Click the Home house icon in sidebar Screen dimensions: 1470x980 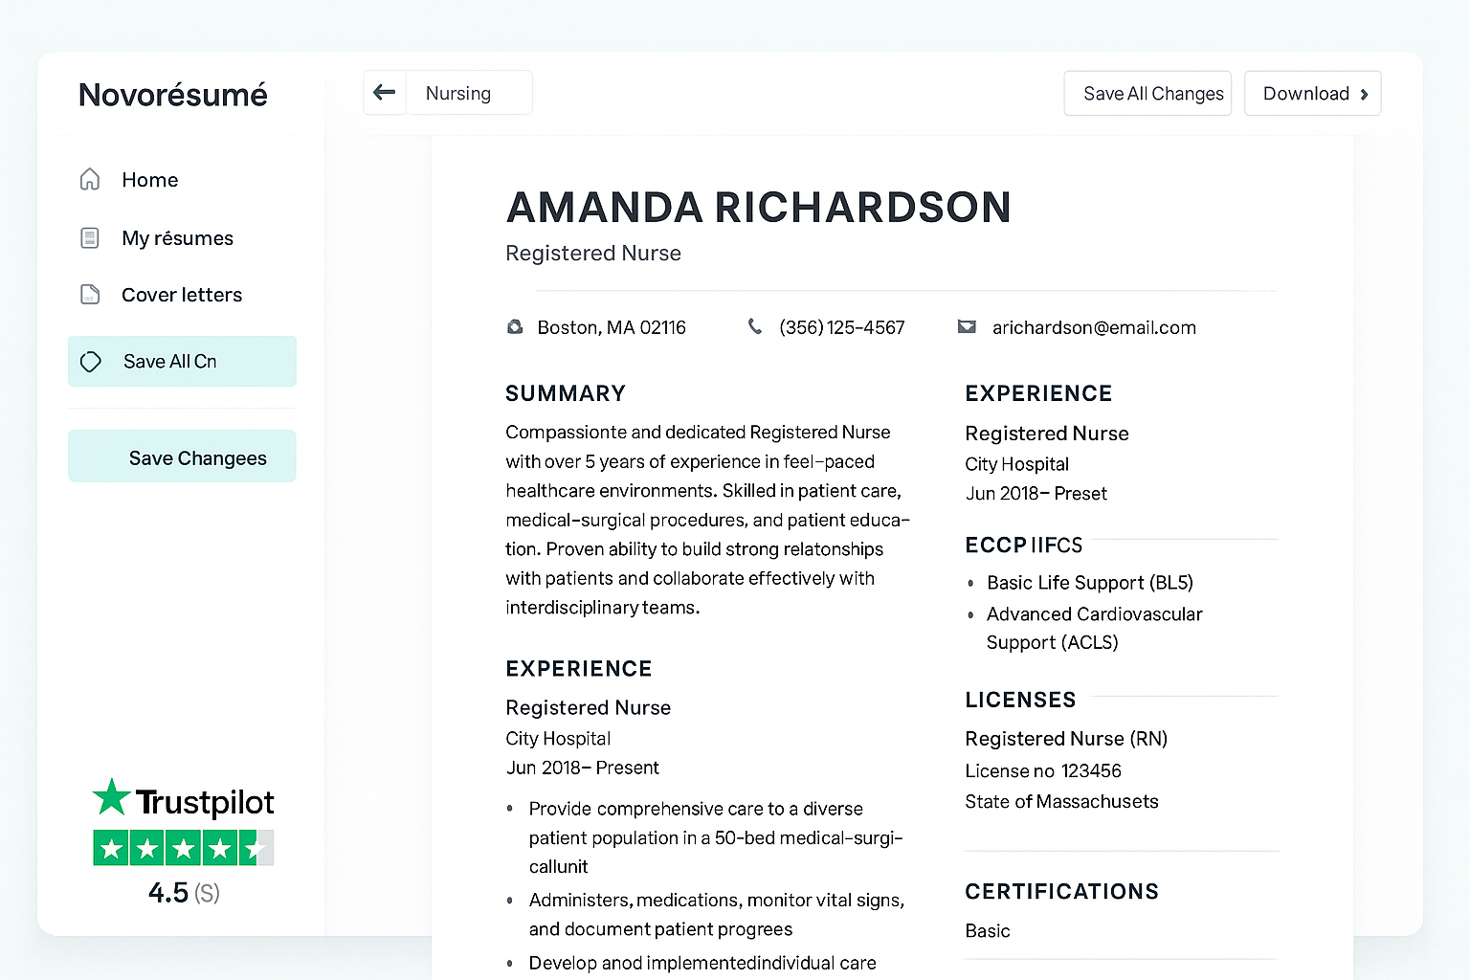(90, 180)
